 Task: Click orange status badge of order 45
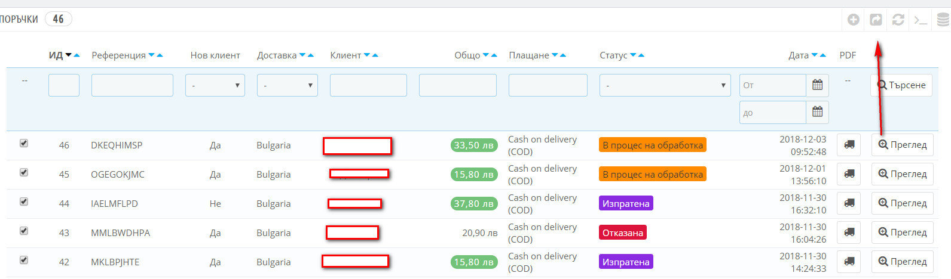[x=653, y=174]
